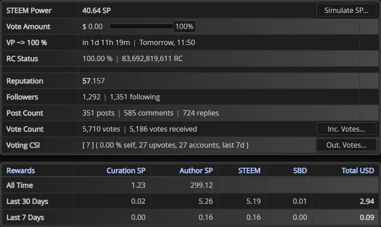Open the Rewards section header

click(21, 170)
